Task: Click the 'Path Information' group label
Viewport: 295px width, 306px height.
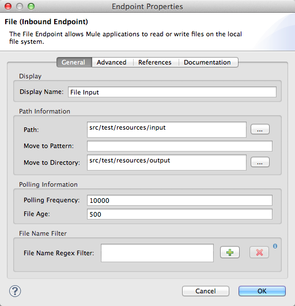Action: pos(44,111)
